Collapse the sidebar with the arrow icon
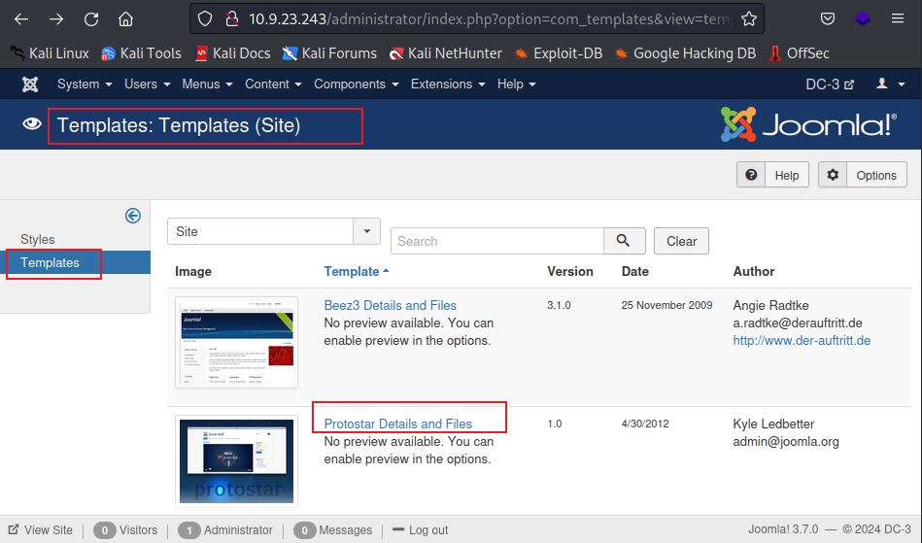922x543 pixels. (x=133, y=216)
